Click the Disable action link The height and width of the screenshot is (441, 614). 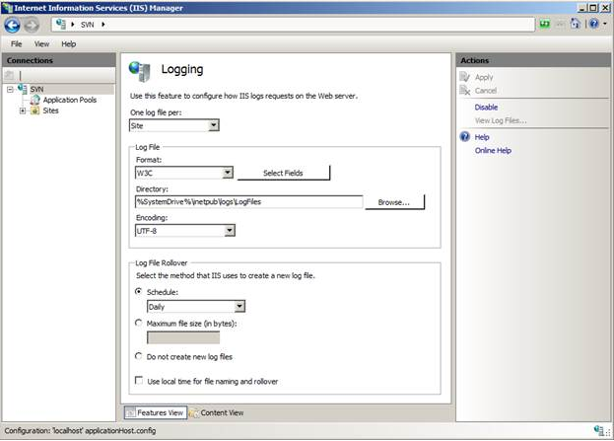point(486,108)
